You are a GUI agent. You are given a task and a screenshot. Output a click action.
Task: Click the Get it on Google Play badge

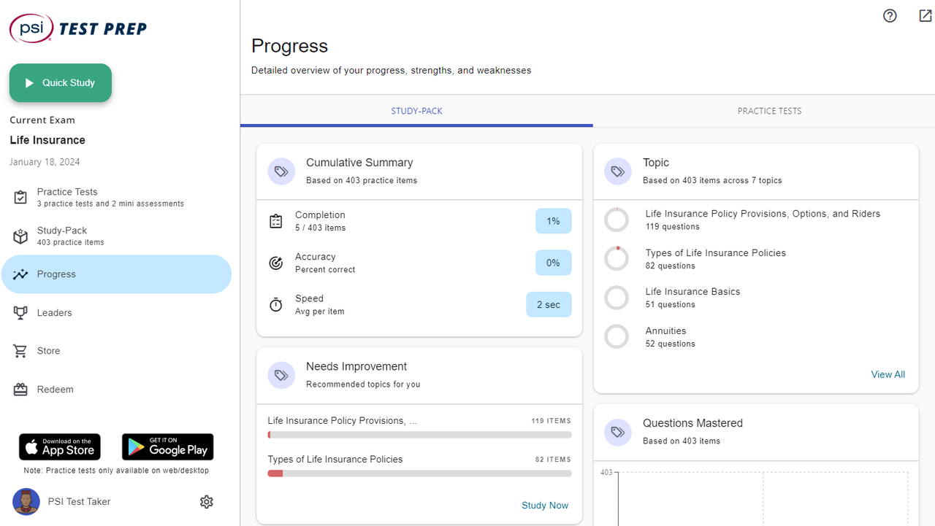coord(167,447)
